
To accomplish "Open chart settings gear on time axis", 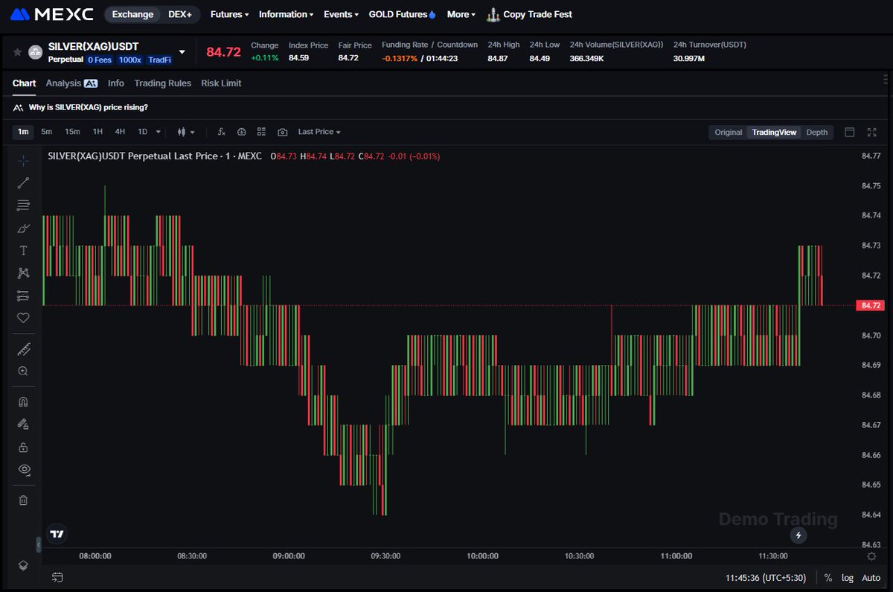I will (871, 556).
